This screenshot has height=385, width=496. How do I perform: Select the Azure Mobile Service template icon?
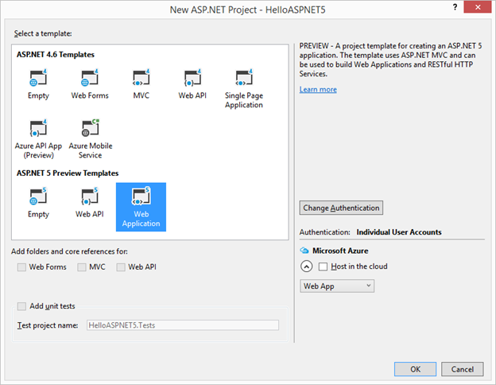click(x=91, y=128)
